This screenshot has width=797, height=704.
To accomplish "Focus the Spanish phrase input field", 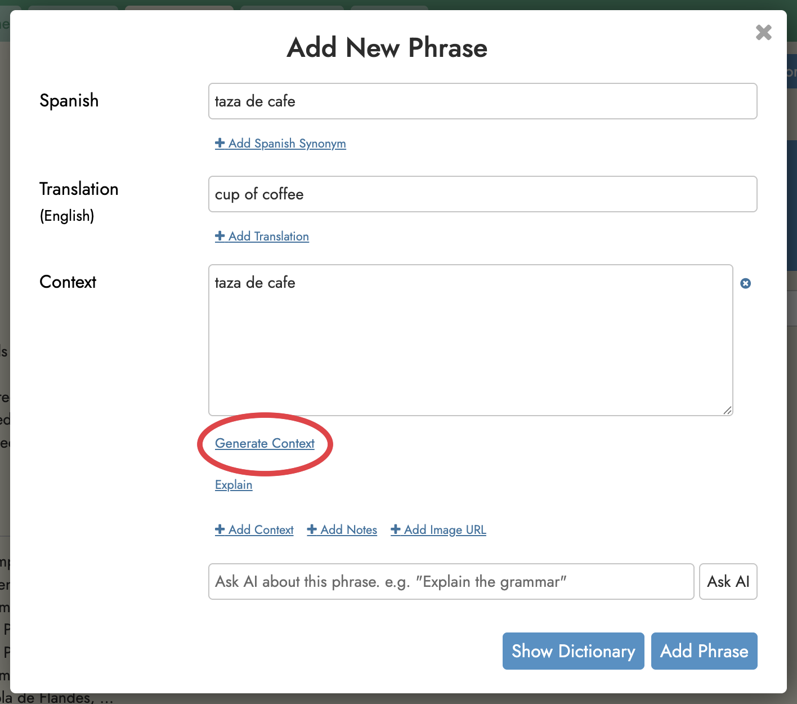I will pos(482,101).
